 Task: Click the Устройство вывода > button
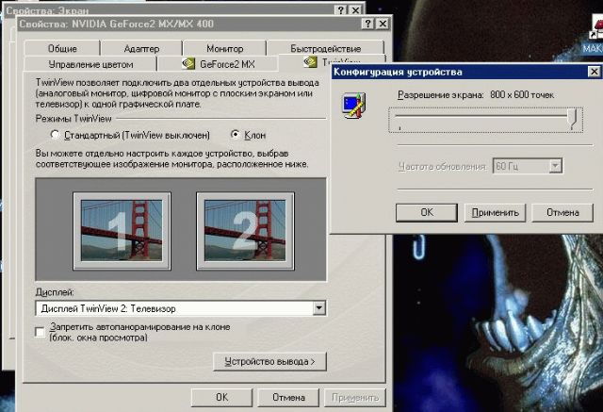[269, 362]
